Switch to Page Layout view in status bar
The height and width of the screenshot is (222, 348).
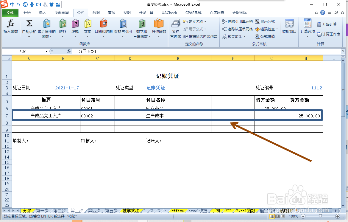click(277, 216)
